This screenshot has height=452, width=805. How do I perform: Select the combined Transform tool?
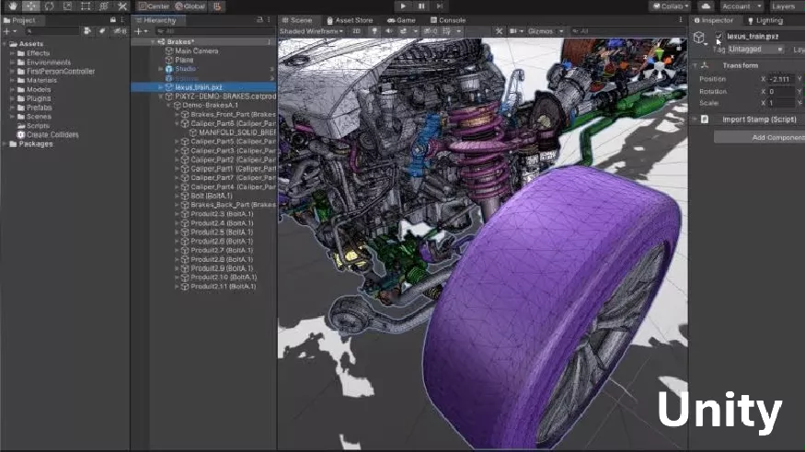pyautogui.click(x=104, y=6)
